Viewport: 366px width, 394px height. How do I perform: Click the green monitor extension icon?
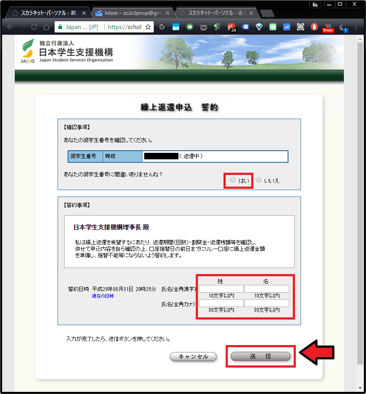click(217, 27)
